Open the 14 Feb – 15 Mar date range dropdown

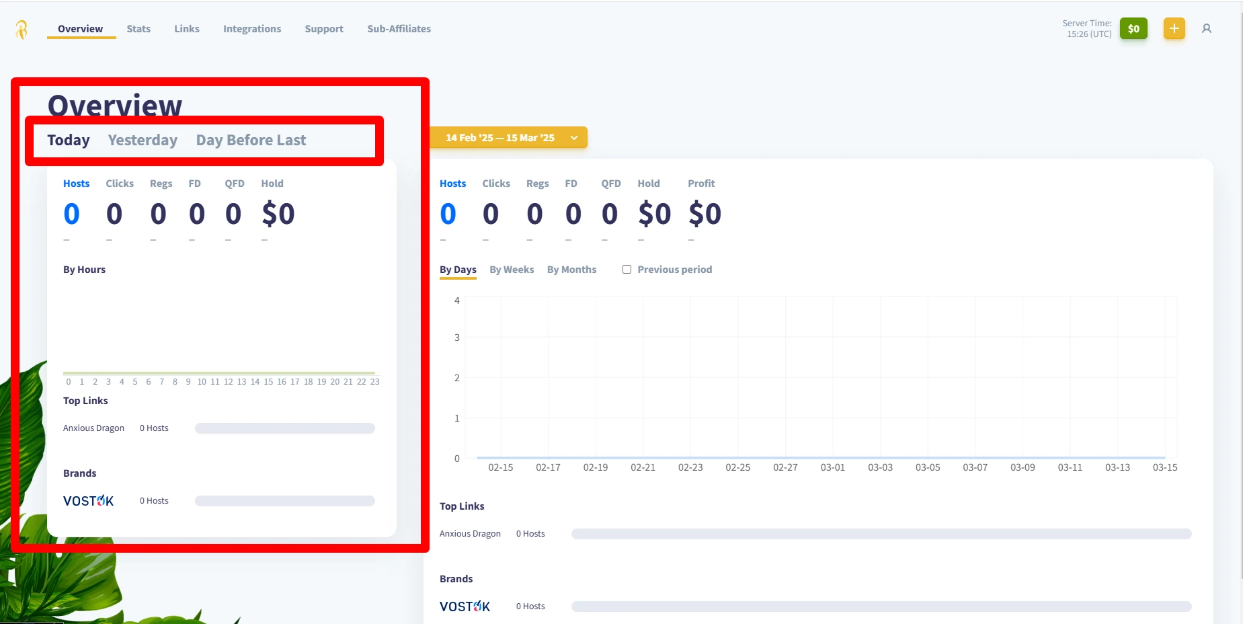(508, 137)
